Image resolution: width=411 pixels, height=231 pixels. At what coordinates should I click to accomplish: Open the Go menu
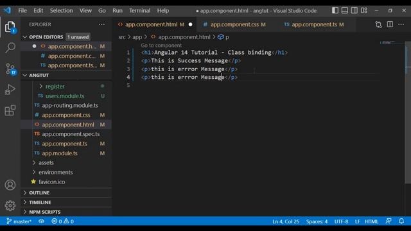pyautogui.click(x=102, y=11)
